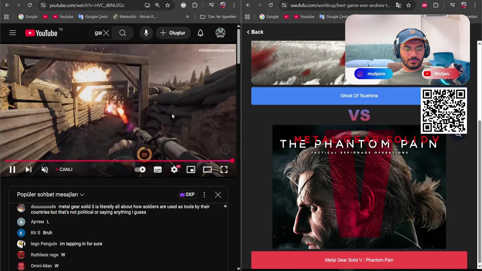Viewport: 482px width, 271px height.
Task: Open media control icon in left browser
Action: click(x=211, y=5)
